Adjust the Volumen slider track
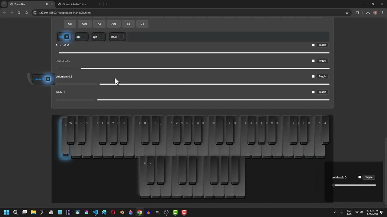This screenshot has width=387, height=217. pyautogui.click(x=193, y=84)
